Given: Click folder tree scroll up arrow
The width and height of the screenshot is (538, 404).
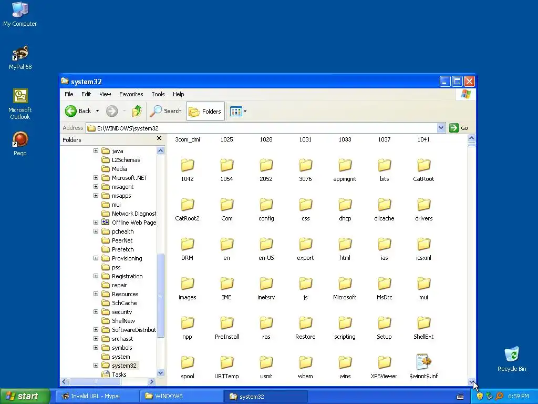Looking at the screenshot, I should point(160,150).
